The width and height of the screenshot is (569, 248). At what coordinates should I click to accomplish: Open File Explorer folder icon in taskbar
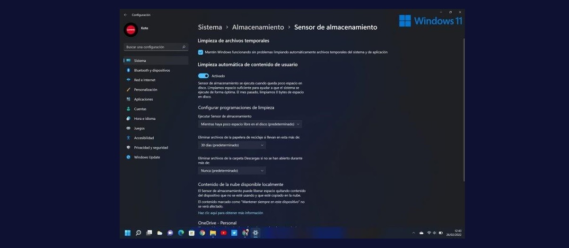pos(213,232)
